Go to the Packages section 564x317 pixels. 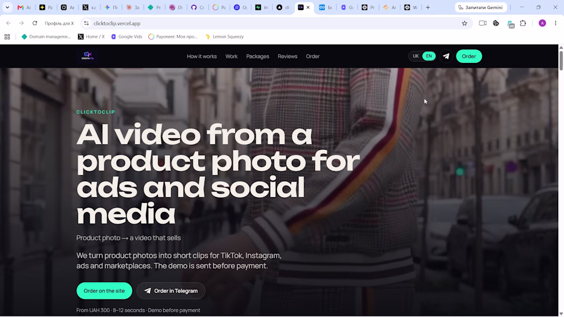coord(257,56)
